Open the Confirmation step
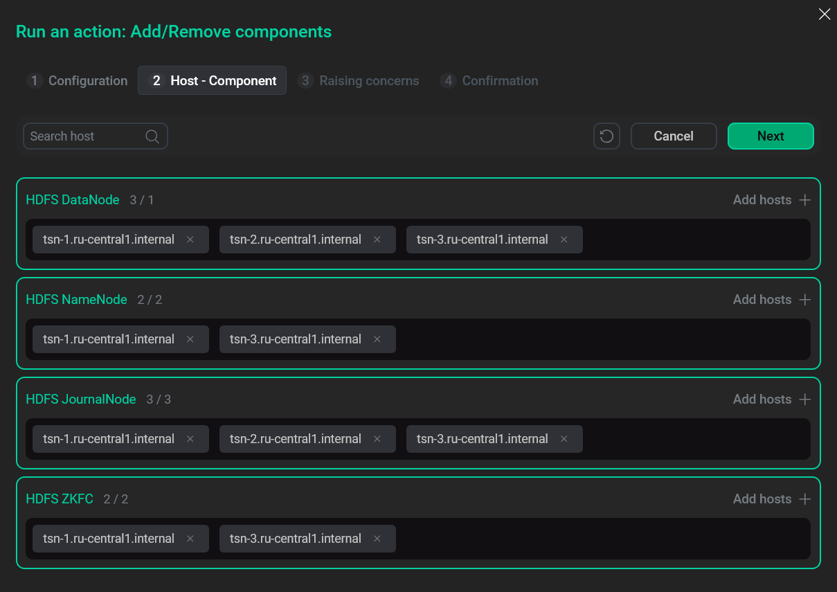837x592 pixels. coord(489,80)
